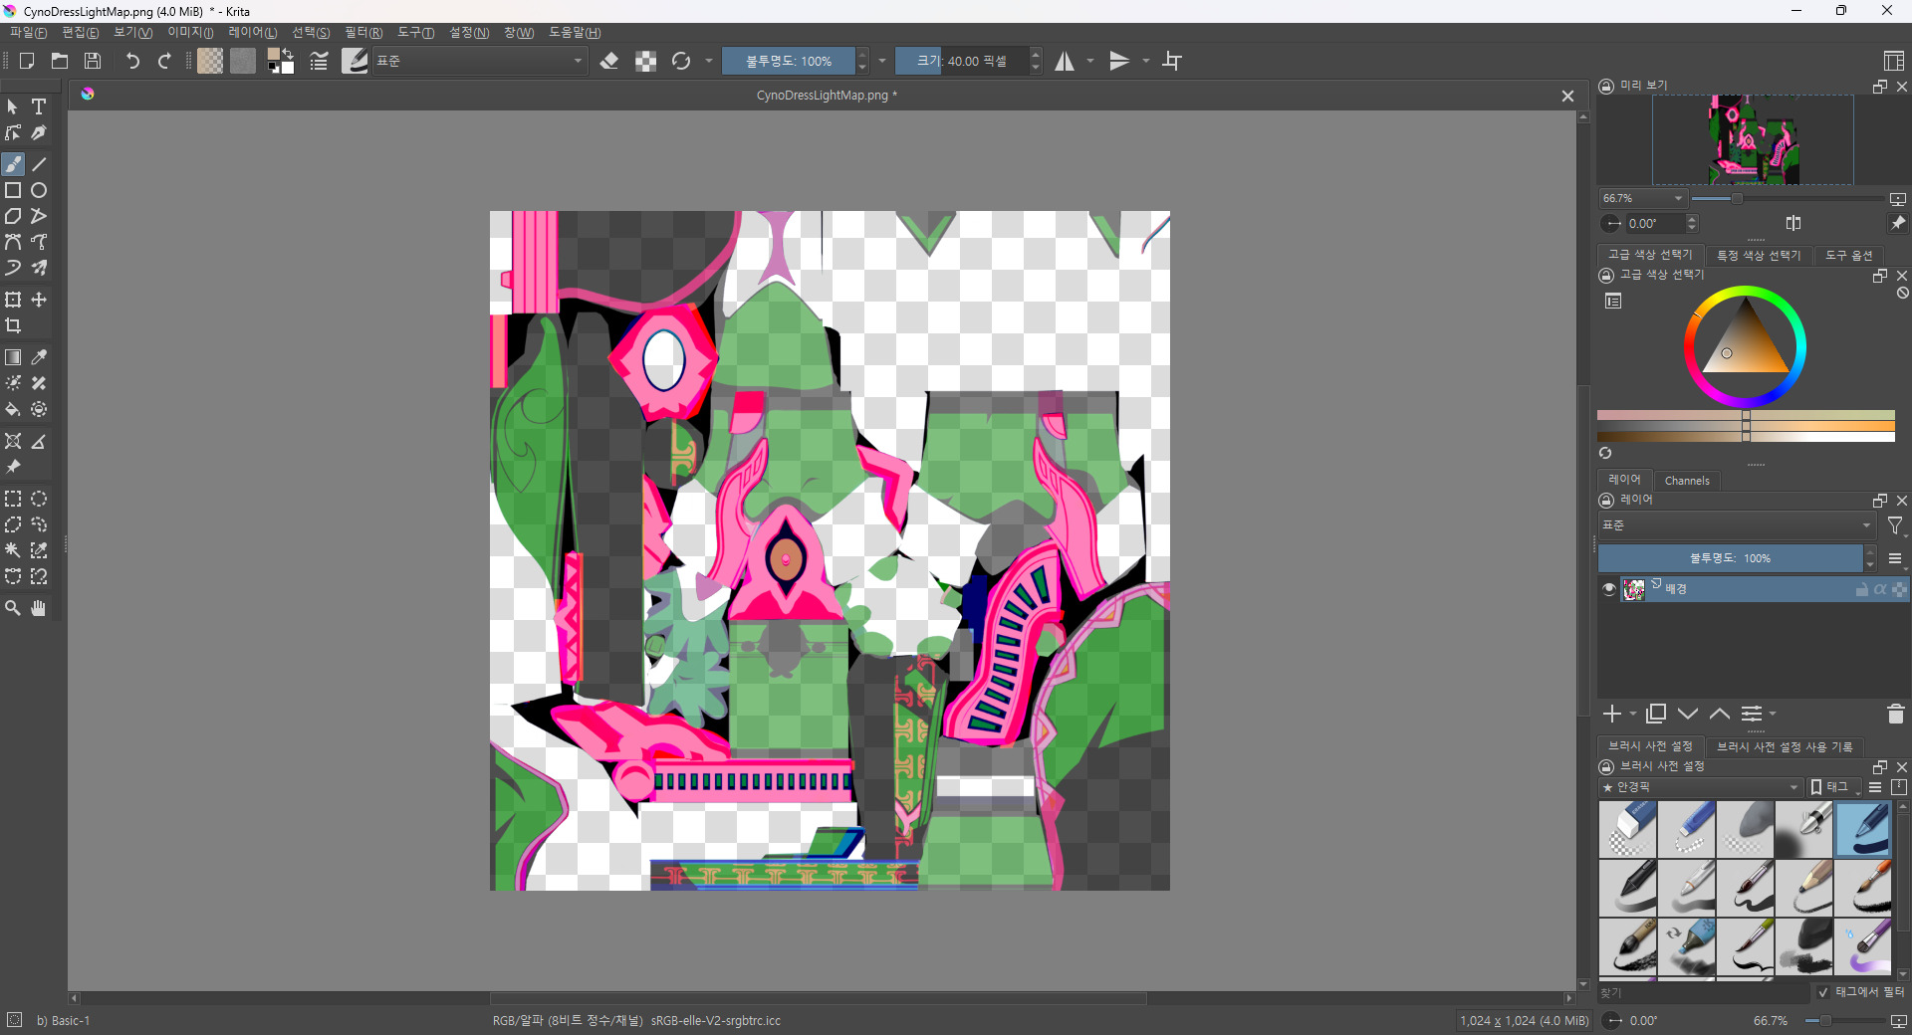Add a new layer with plus button
This screenshot has height=1035, width=1912.
[x=1612, y=714]
